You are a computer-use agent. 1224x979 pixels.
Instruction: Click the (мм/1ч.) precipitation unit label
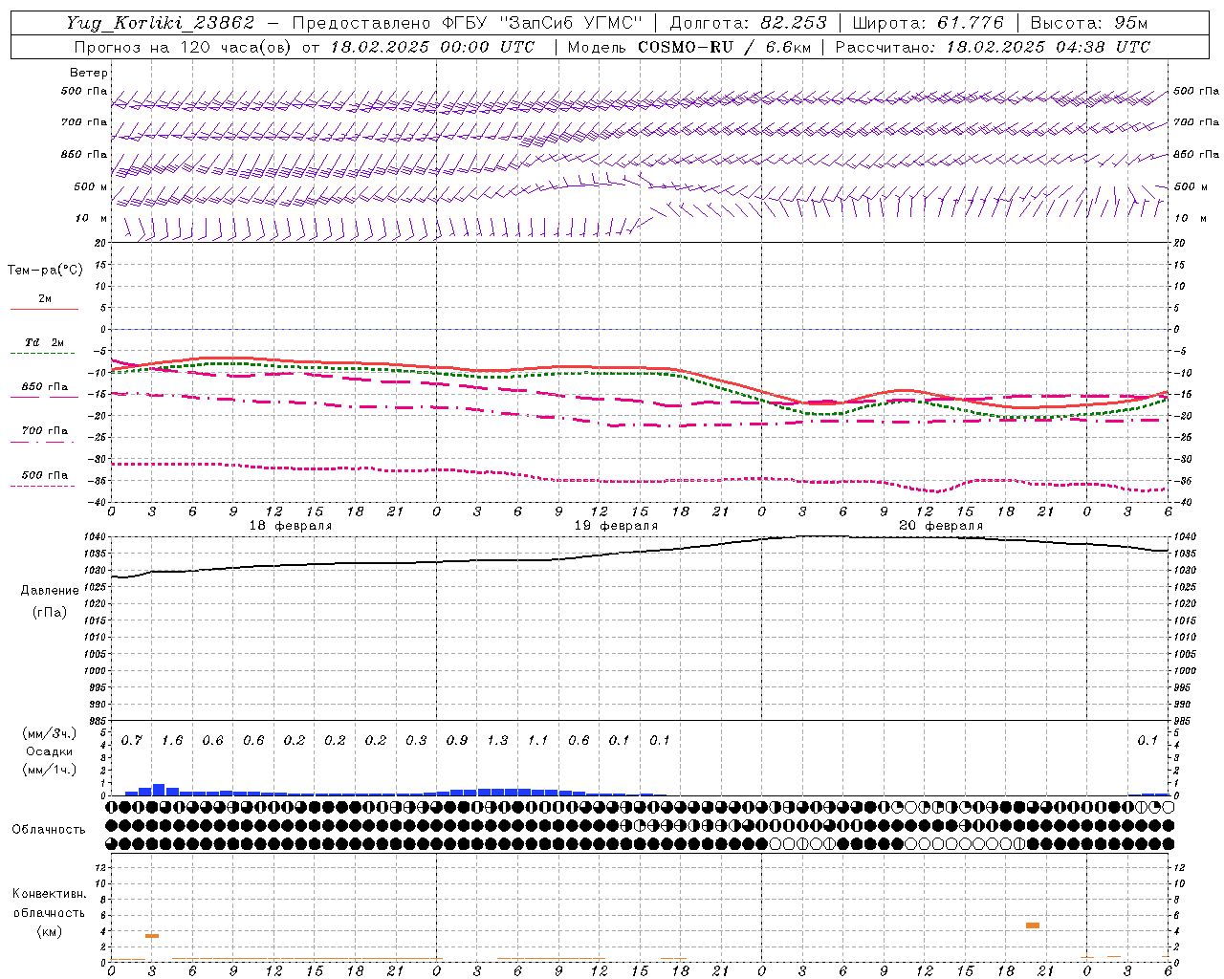point(50,770)
